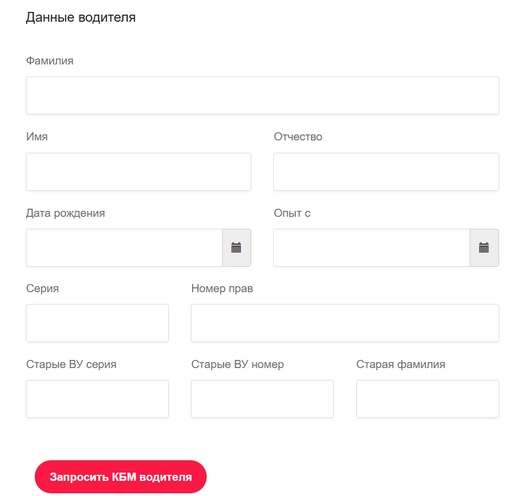Focus the Старые ВУ номер input
Screen dimensions: 516x496
(x=262, y=399)
